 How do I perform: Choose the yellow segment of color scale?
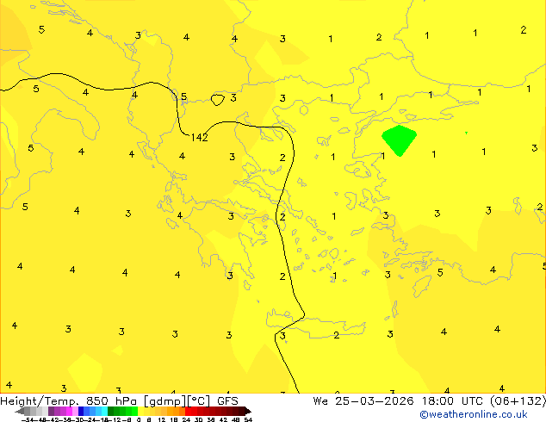pos(148,411)
